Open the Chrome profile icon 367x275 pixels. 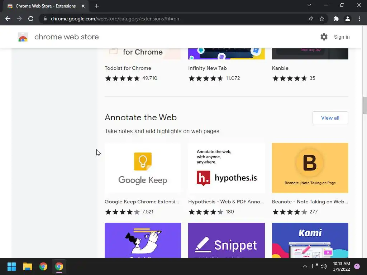(348, 19)
